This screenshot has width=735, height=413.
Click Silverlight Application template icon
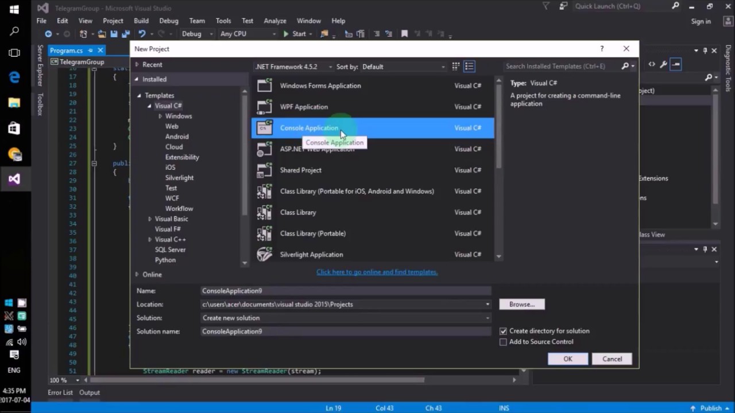pos(264,254)
